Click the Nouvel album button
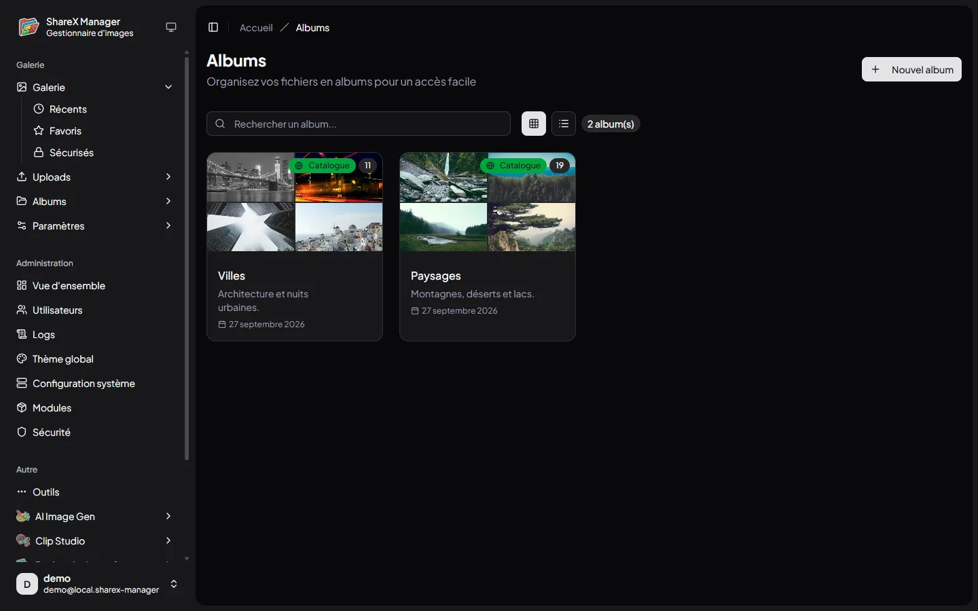The width and height of the screenshot is (978, 611). coord(911,69)
